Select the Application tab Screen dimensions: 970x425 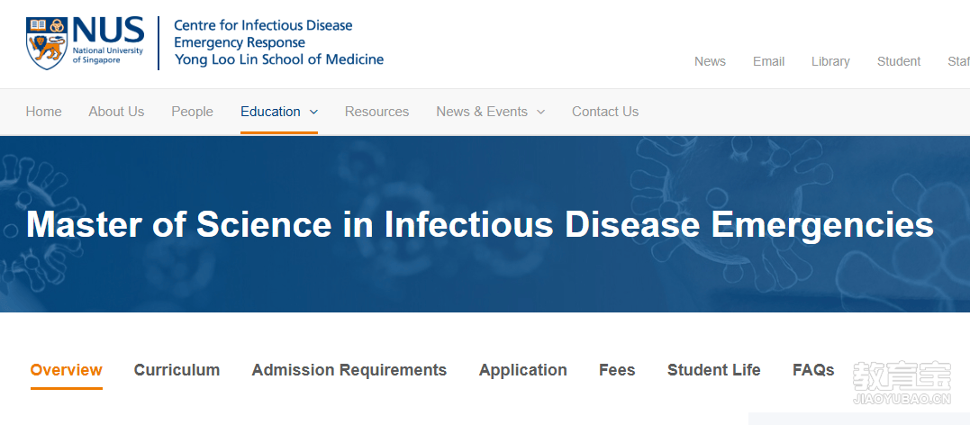click(522, 370)
